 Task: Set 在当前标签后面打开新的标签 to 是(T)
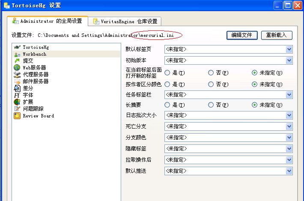[x=167, y=73]
